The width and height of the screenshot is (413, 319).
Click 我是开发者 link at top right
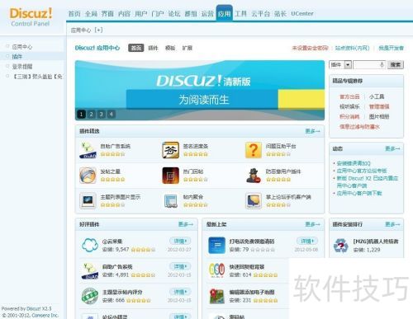point(391,48)
